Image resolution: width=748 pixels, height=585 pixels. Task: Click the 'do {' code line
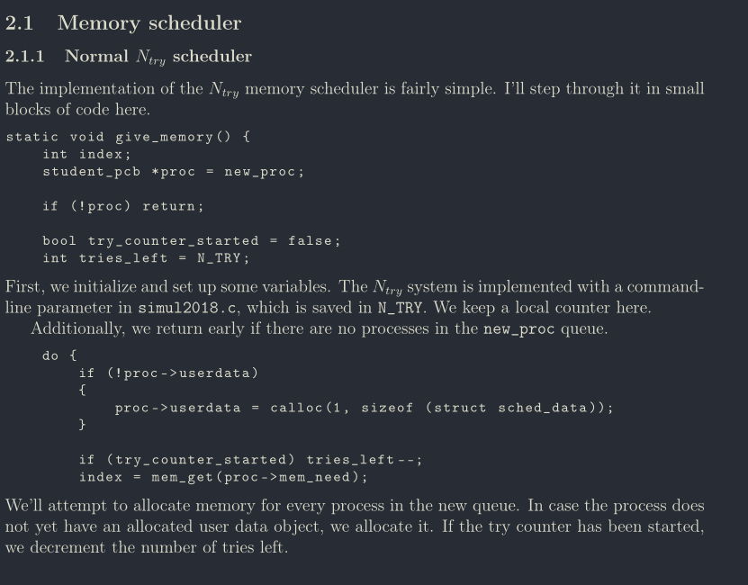point(59,355)
